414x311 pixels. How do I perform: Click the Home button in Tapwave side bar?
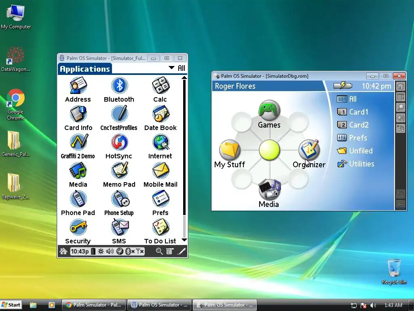click(x=401, y=86)
